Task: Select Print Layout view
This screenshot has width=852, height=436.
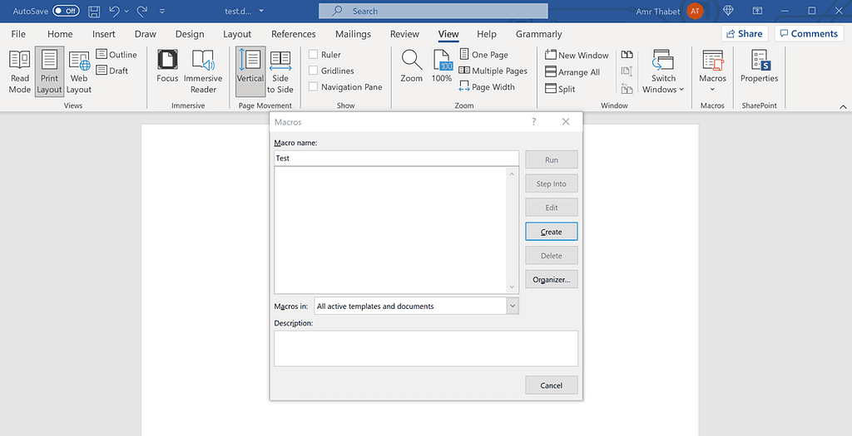Action: [x=49, y=72]
